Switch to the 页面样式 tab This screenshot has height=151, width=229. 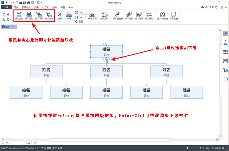(x=26, y=7)
